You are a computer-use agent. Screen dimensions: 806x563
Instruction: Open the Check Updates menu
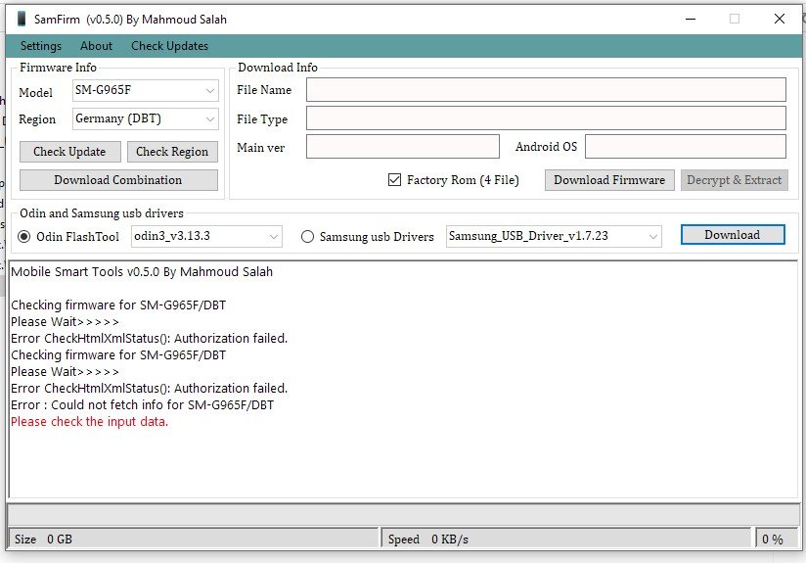coord(169,46)
